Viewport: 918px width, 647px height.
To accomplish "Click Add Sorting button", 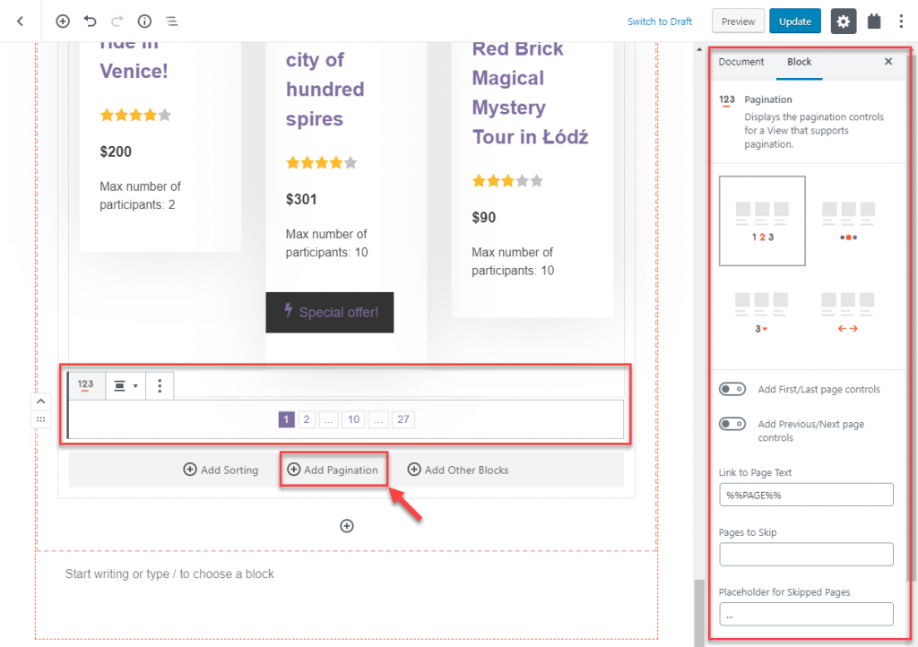I will point(221,470).
